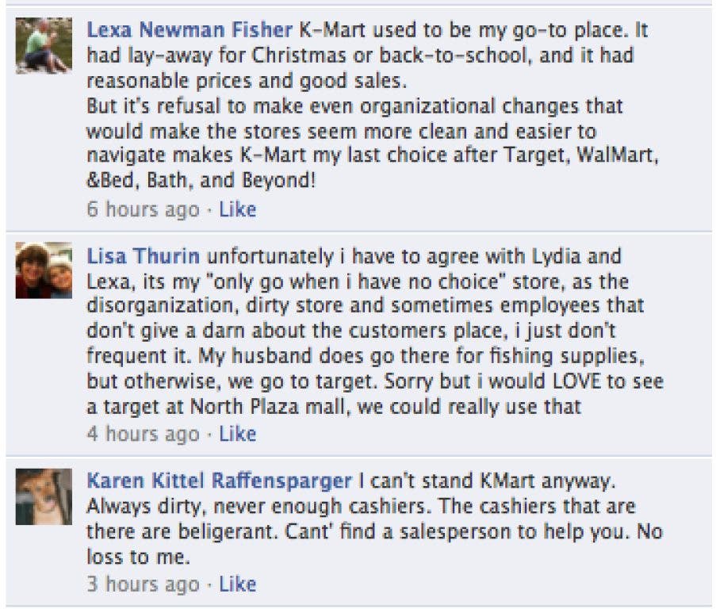Like Karen Kittel Raffensparger's comment
Viewport: 716px width, 609px height.
[237, 584]
